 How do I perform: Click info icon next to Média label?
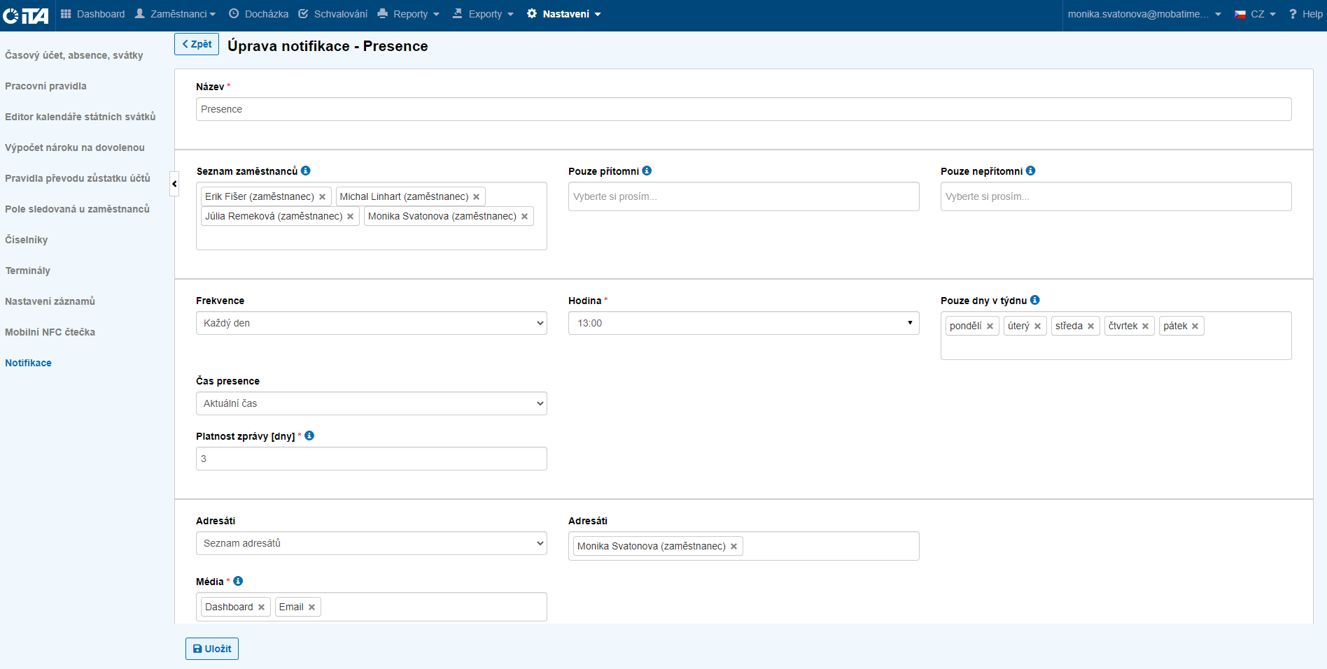[238, 581]
